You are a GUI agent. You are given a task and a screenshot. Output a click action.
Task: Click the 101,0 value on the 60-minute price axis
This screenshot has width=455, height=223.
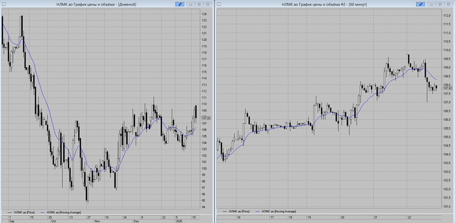[448, 207]
